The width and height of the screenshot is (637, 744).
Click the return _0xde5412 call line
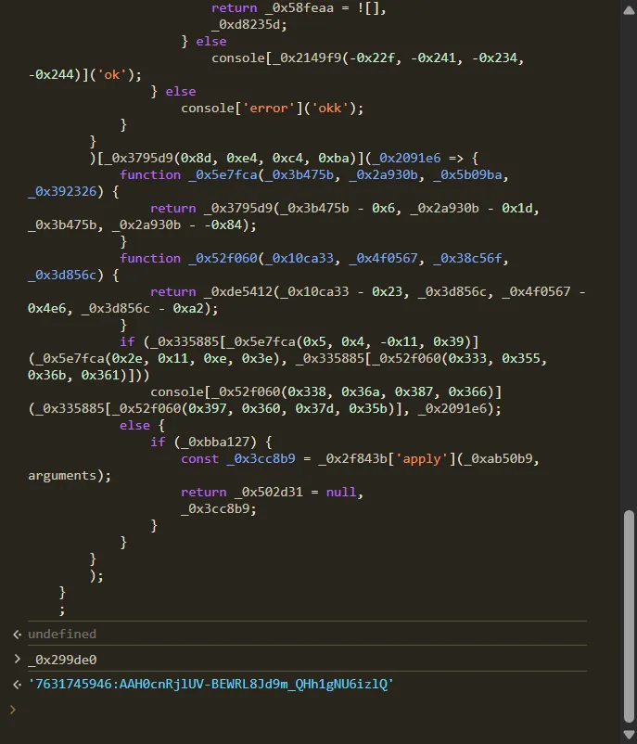[x=368, y=292]
